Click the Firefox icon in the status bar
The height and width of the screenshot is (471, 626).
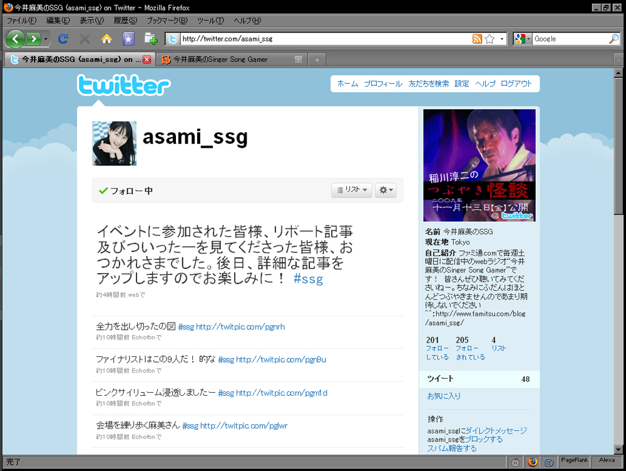(x=532, y=462)
